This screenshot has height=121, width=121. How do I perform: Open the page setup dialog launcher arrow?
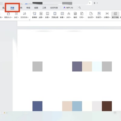(29, 20)
